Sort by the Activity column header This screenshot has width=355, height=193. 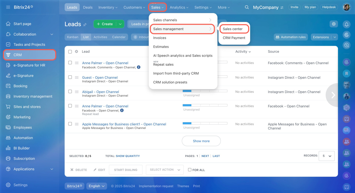[x=243, y=52]
